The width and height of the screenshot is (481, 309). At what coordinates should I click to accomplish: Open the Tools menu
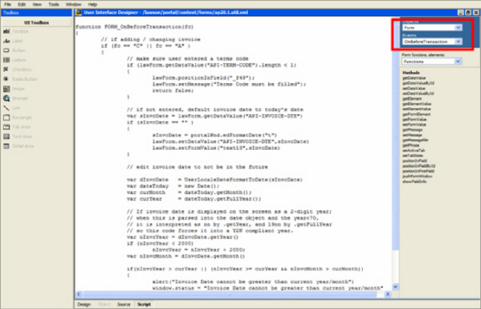click(54, 5)
